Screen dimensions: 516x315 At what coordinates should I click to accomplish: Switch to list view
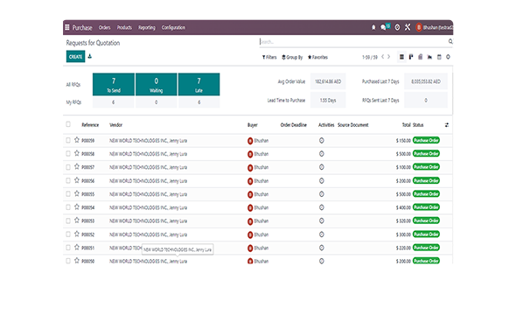pyautogui.click(x=401, y=57)
